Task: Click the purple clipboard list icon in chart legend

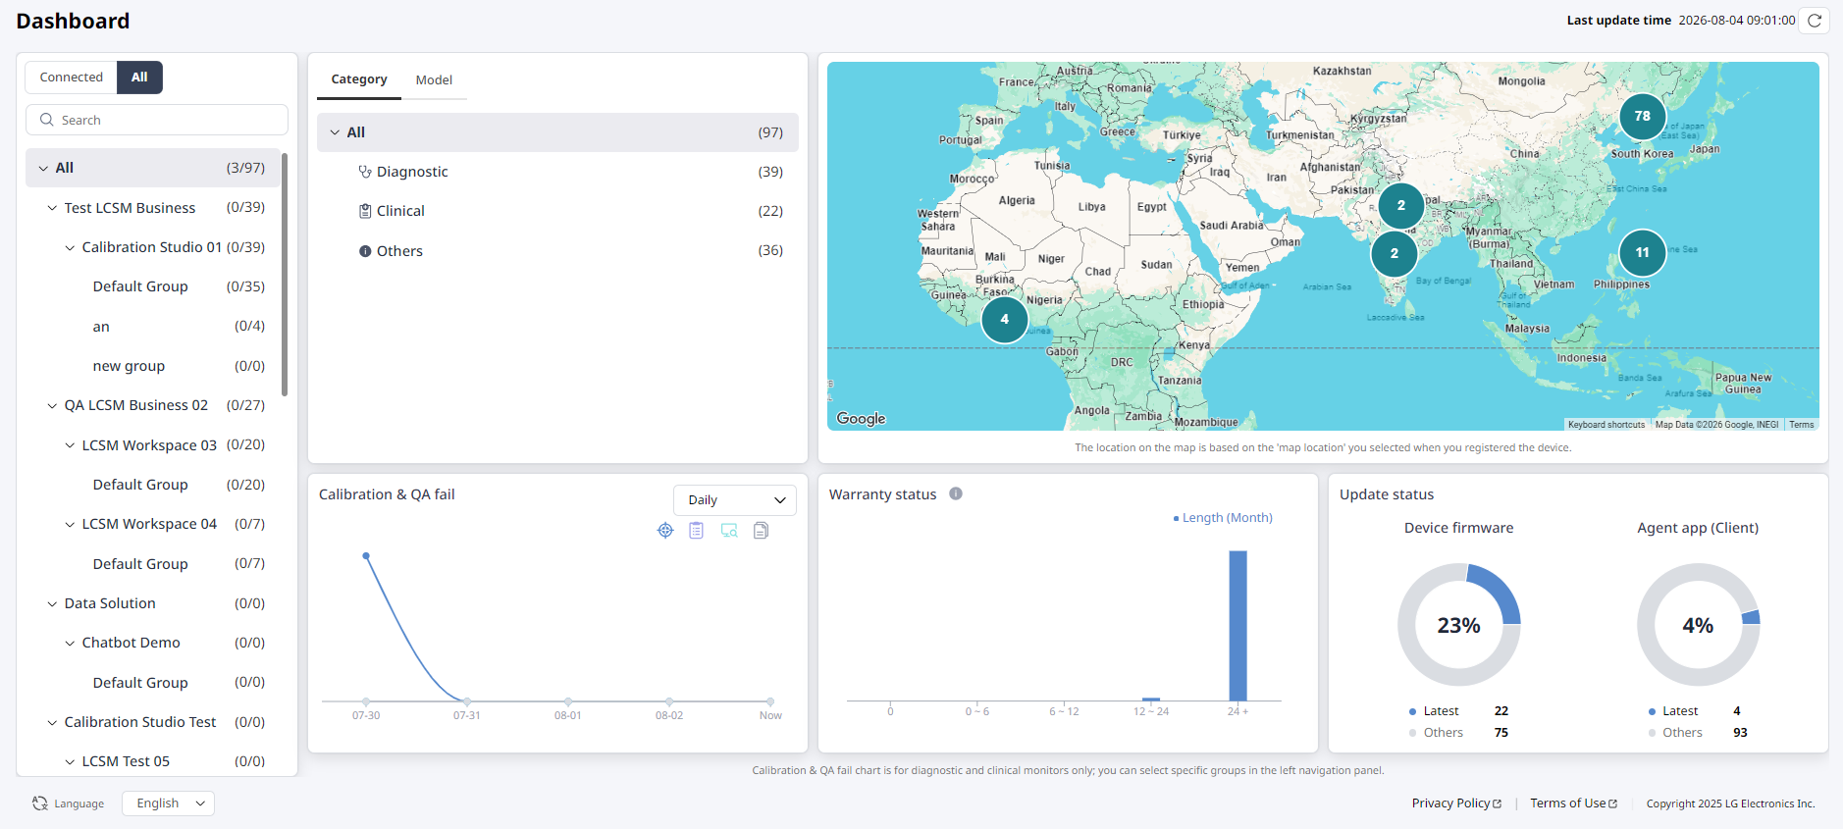Action: click(696, 531)
